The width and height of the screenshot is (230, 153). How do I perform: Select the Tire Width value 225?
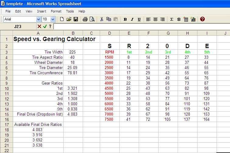pyautogui.click(x=73, y=52)
